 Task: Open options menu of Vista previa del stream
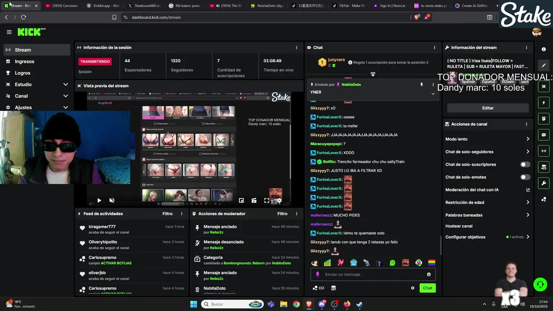296,86
